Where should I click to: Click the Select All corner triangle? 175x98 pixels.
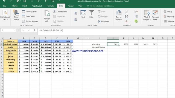coord(2,38)
